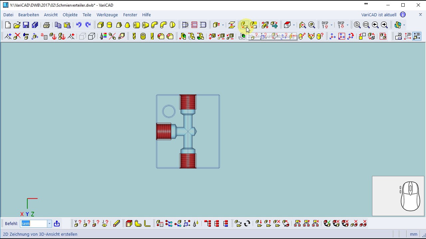Open the Teile menu

tap(87, 15)
